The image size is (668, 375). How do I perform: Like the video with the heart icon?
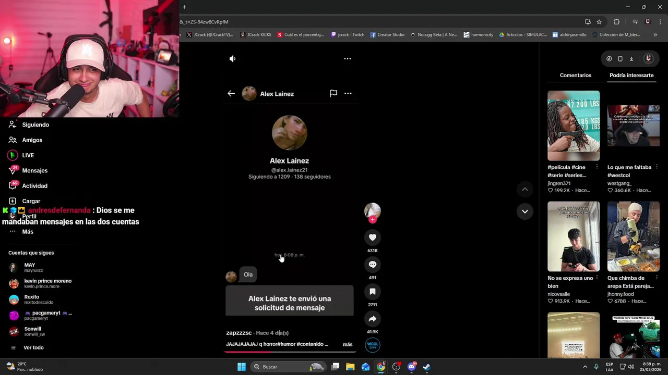[373, 238]
